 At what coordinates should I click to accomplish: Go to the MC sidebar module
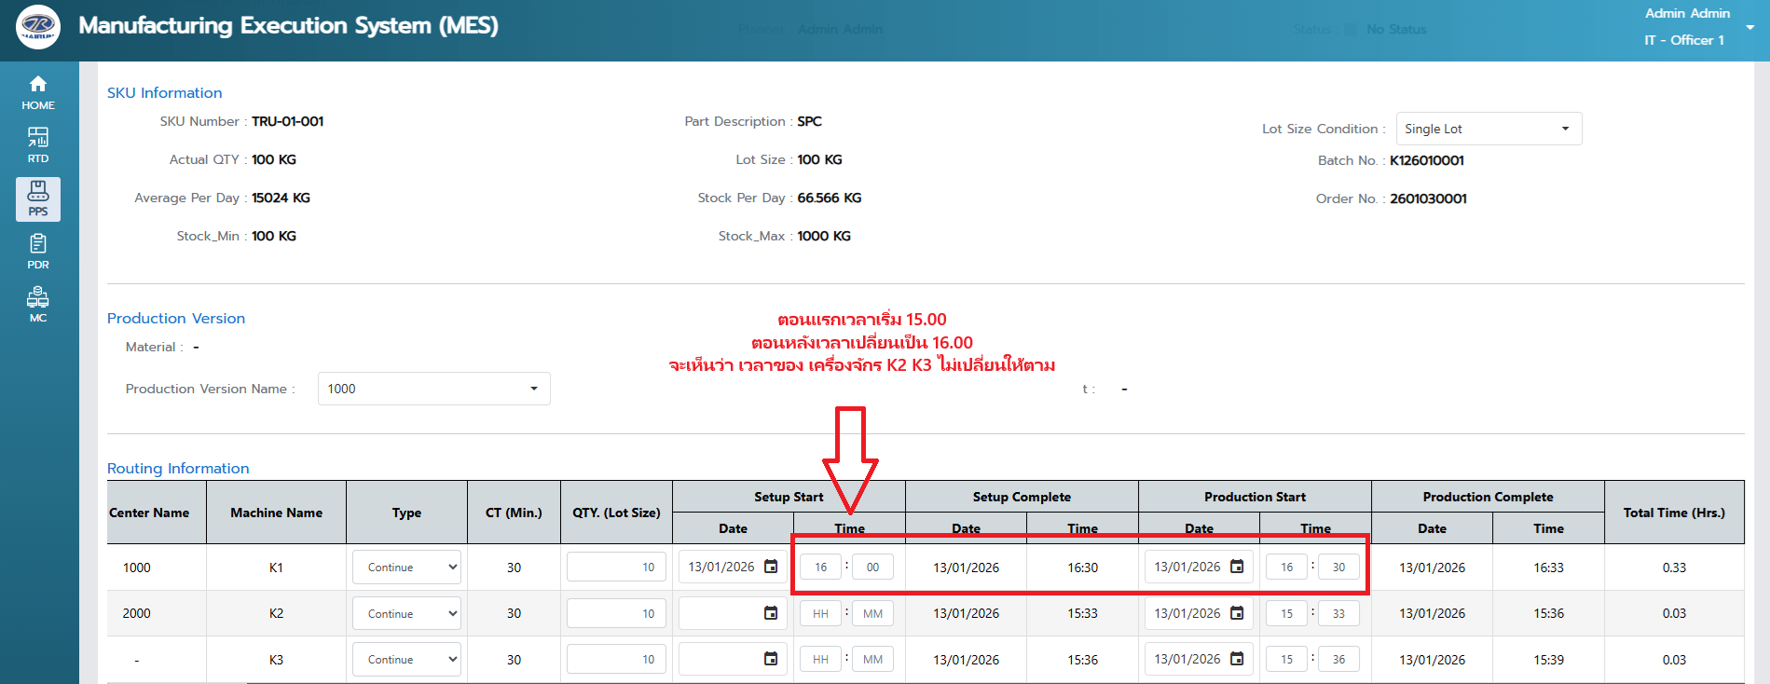(38, 305)
